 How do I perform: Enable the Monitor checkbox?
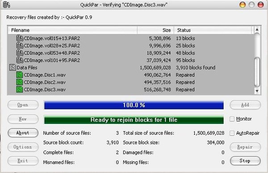click(232, 119)
